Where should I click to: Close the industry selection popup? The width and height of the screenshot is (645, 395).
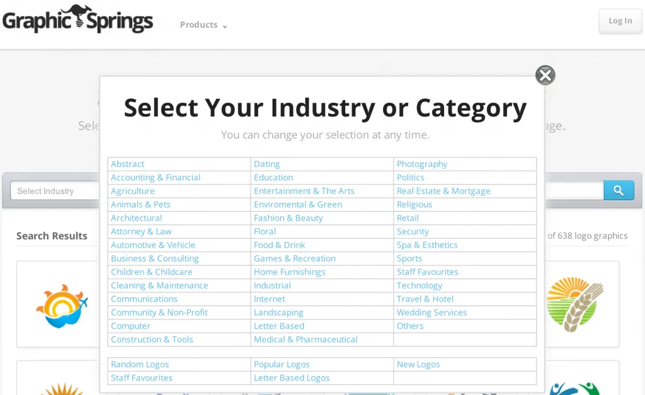(545, 76)
